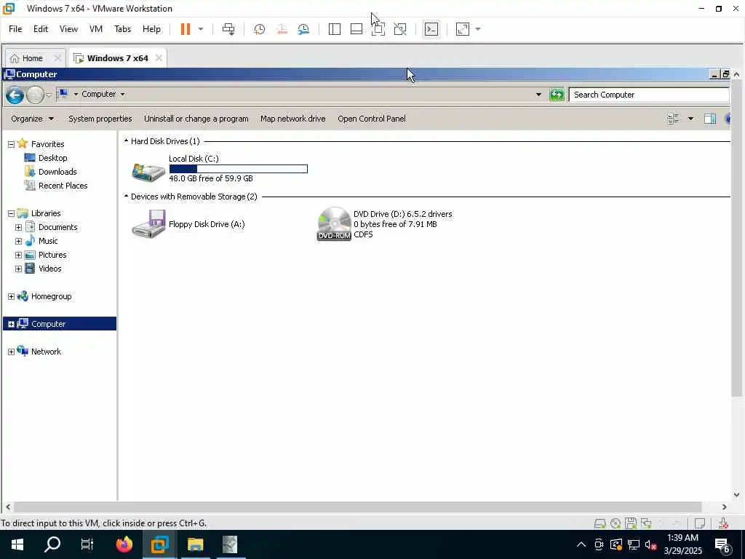
Task: Select Computer in the navigation pane
Action: pos(60,324)
